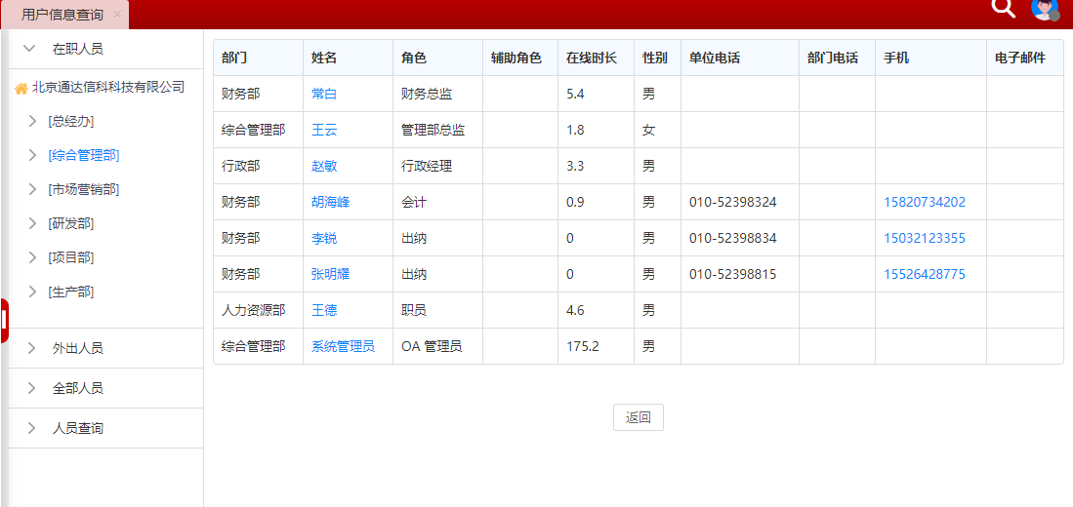1073x507 pixels.
Task: Select [研发部] department label
Action: point(71,223)
